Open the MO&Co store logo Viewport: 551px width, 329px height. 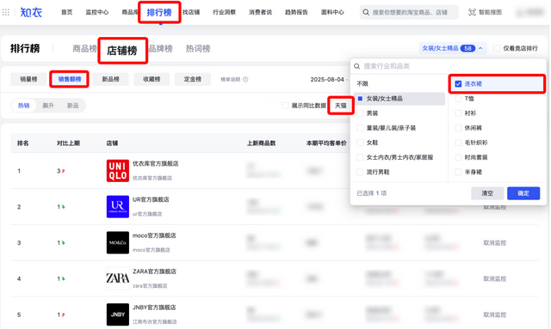pyautogui.click(x=118, y=242)
